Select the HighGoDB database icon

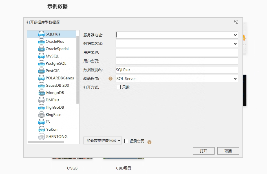tap(41, 107)
